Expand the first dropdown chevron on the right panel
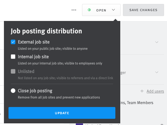The image size is (167, 125). click(x=157, y=42)
